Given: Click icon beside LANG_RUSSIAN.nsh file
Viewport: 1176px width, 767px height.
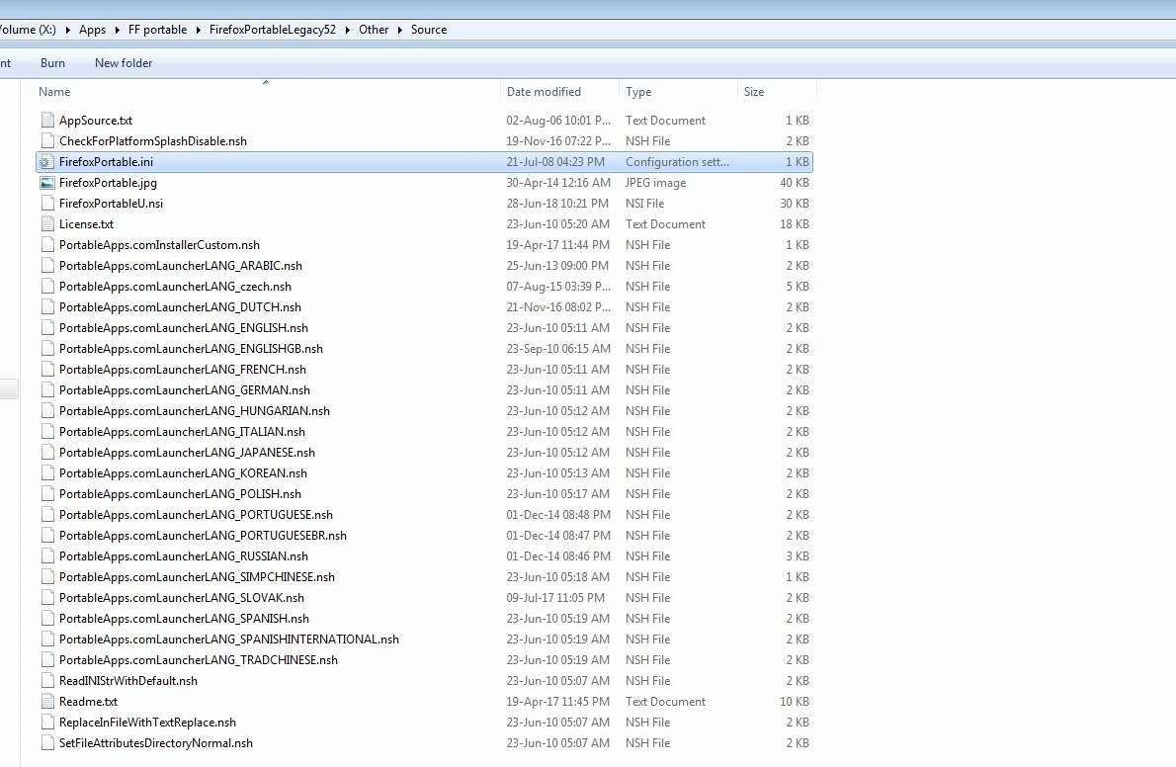Looking at the screenshot, I should tap(47, 556).
